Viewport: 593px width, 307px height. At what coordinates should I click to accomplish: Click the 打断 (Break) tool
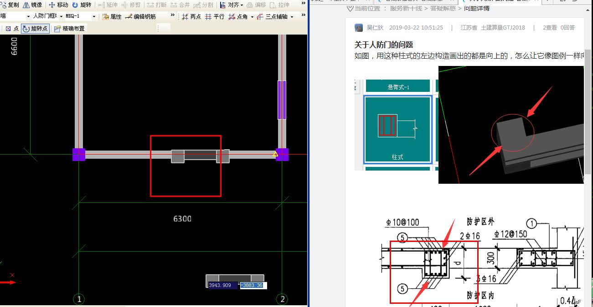(x=157, y=5)
